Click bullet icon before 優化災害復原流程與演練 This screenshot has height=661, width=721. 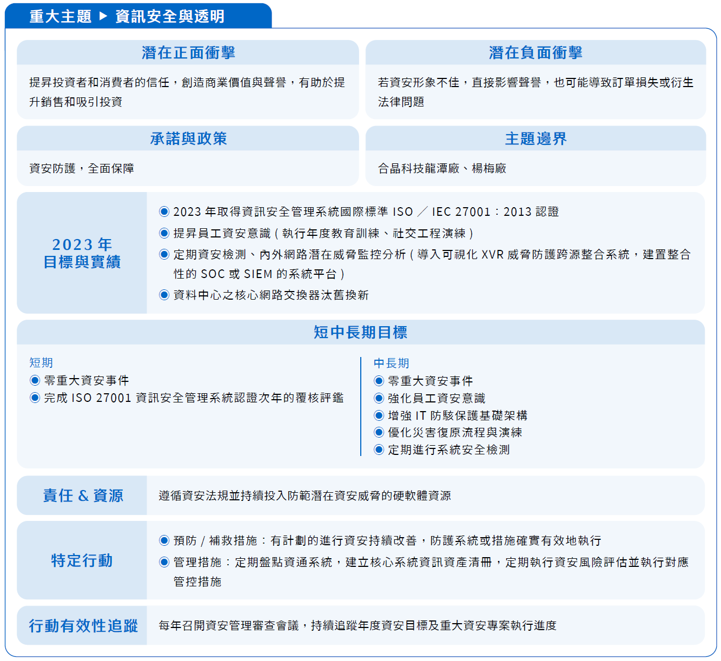tap(379, 432)
